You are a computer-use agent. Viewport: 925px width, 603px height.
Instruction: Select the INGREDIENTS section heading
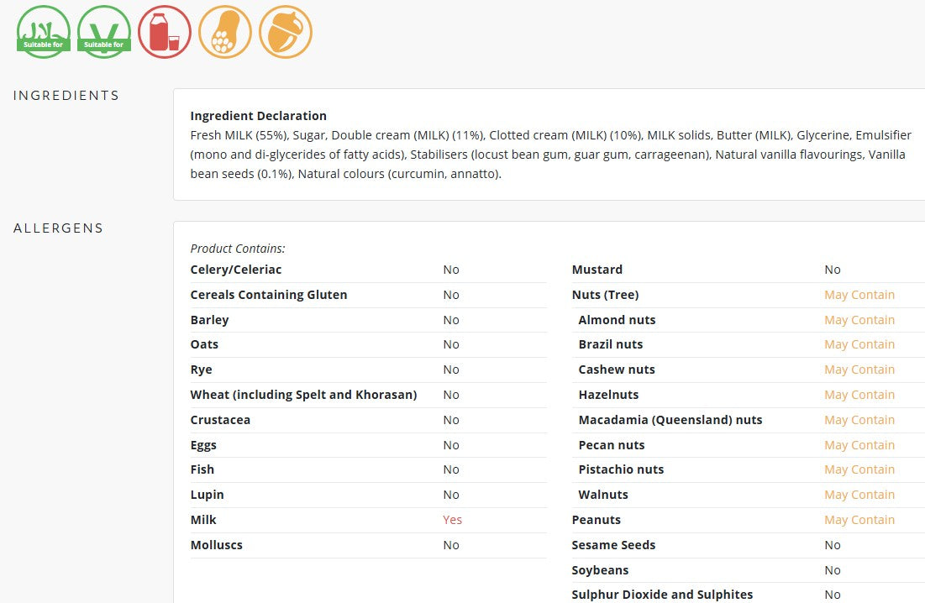click(x=66, y=96)
